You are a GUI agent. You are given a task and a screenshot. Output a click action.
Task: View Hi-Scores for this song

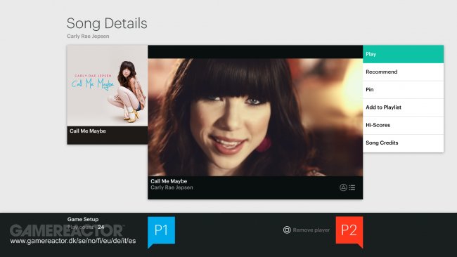tap(403, 125)
